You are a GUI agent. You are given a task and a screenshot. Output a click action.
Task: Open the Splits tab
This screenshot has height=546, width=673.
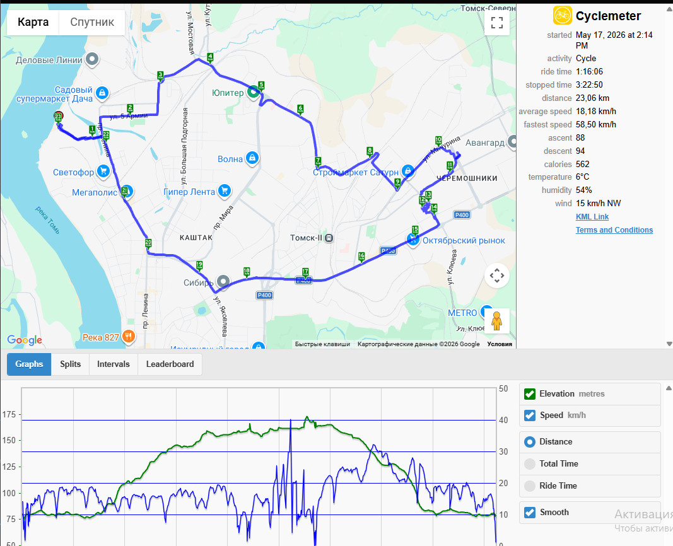[x=71, y=364]
